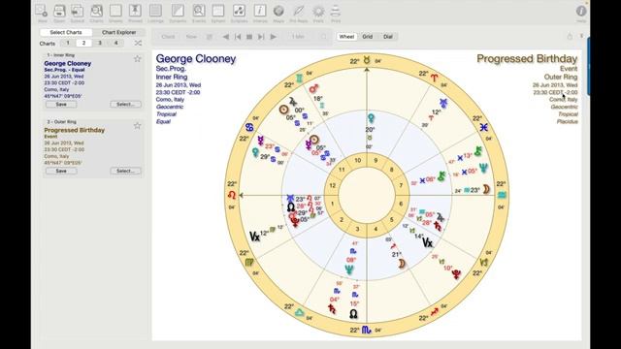Set number of charts to 1

pyautogui.click(x=68, y=43)
